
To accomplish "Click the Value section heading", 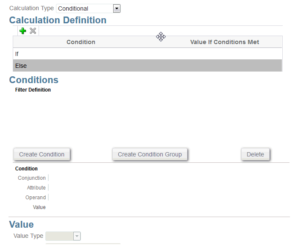I will pos(21,225).
